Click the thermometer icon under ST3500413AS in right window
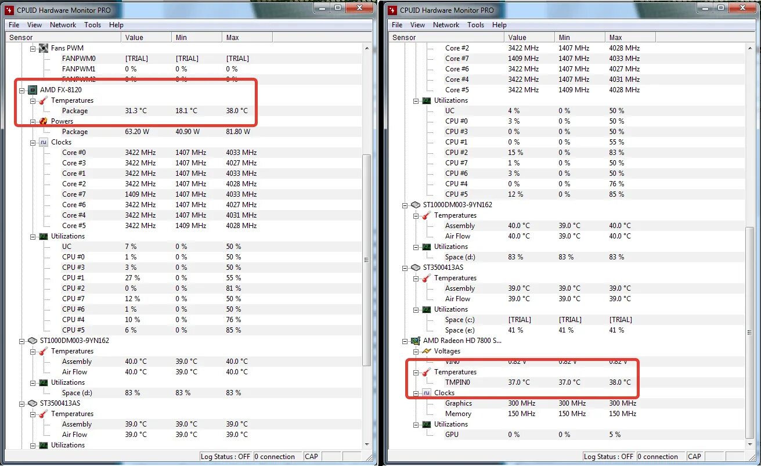Viewport: 761px width, 466px height. [427, 278]
